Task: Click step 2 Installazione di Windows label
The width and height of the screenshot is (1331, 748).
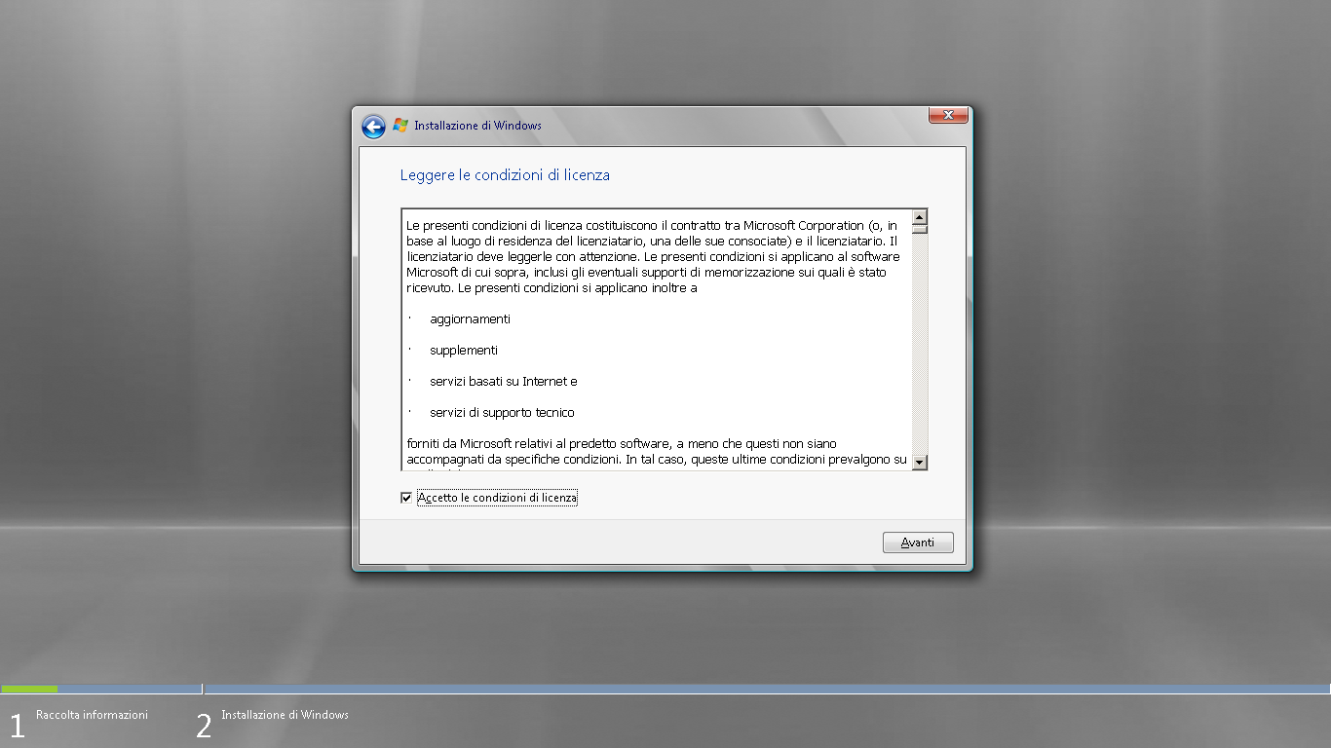Action: [x=285, y=715]
